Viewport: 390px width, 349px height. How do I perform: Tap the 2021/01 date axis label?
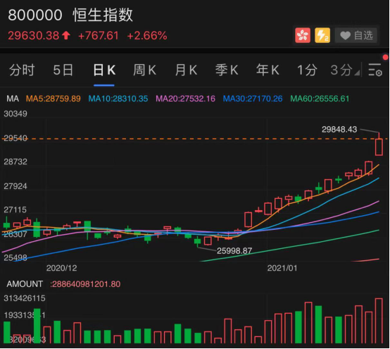[x=282, y=268]
